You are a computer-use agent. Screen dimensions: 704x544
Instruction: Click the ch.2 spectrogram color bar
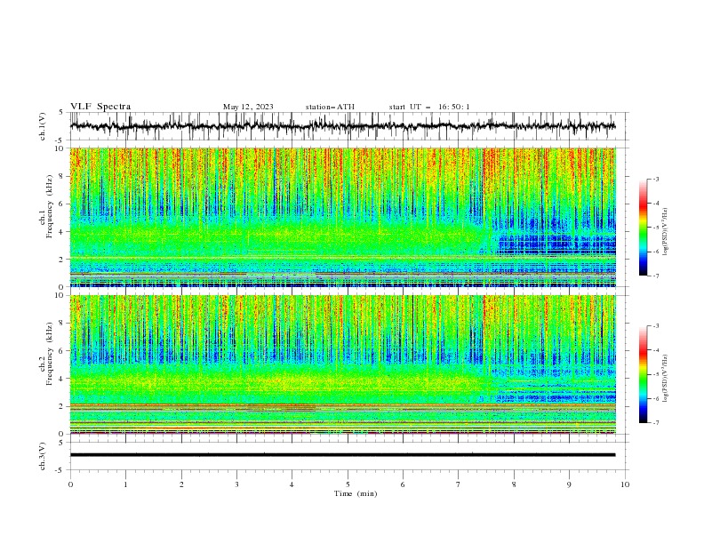[643, 374]
